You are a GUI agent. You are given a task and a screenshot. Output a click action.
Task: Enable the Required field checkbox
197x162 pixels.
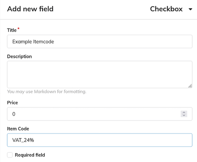click(10, 155)
